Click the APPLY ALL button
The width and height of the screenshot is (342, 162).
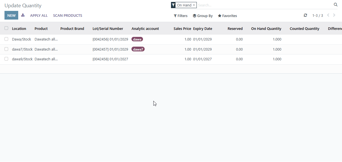point(39,16)
